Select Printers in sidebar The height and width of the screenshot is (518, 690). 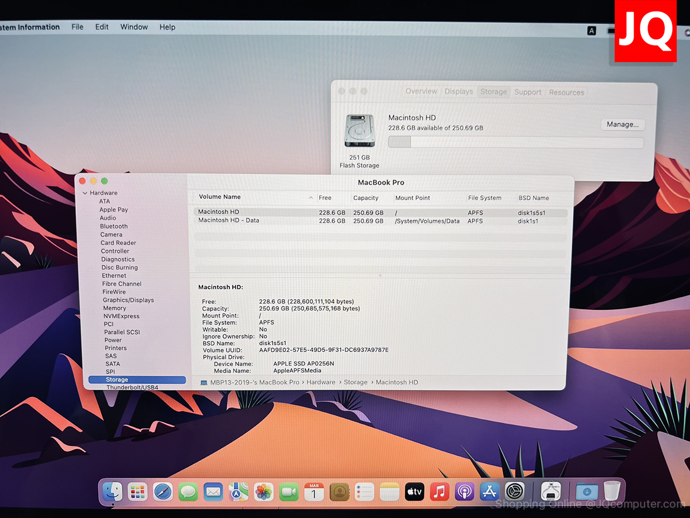[116, 348]
